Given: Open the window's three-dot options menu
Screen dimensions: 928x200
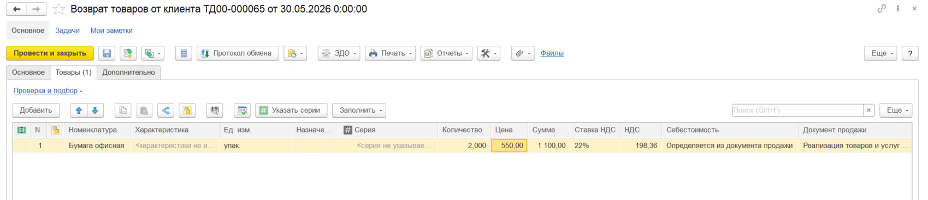Looking at the screenshot, I should (x=898, y=9).
